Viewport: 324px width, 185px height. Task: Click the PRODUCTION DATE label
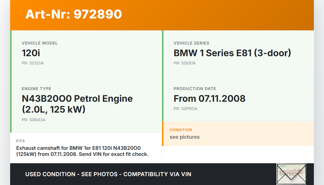pos(195,89)
